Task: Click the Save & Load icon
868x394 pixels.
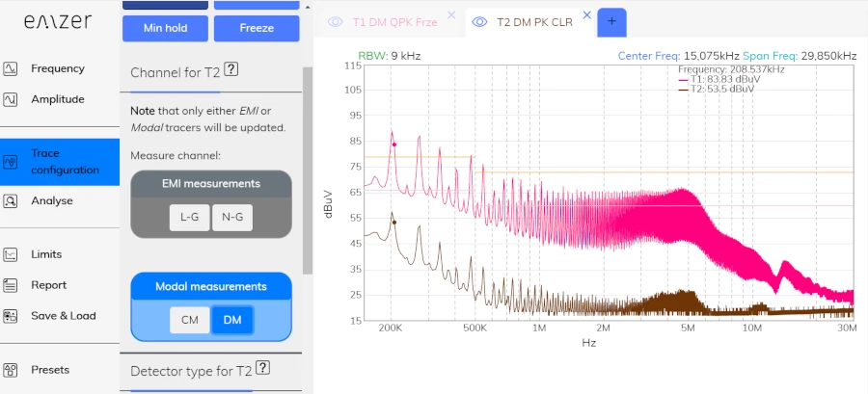Action: click(x=12, y=316)
